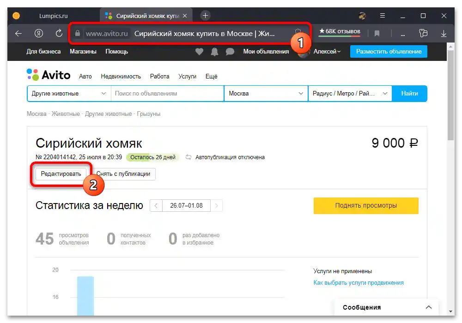This screenshot has width=462, height=323.
Task: Click Найти search button
Action: [x=409, y=94]
